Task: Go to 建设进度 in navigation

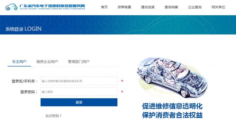Action: point(148,7)
